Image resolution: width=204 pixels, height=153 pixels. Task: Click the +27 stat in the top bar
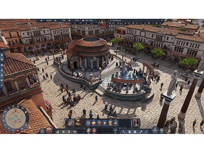coord(80,23)
